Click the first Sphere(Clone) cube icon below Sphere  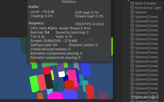pos(132,17)
